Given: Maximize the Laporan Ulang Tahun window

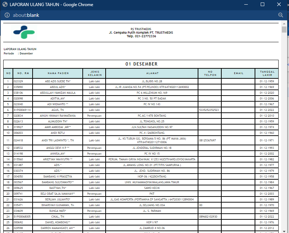Looking at the screenshot, I should pos(262,4).
